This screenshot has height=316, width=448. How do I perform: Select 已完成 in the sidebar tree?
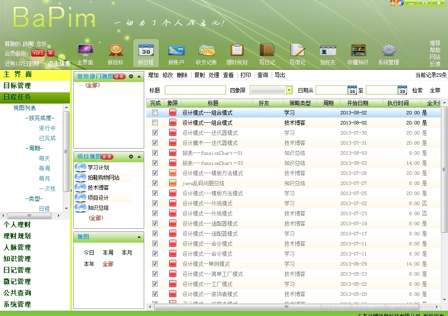click(x=47, y=138)
